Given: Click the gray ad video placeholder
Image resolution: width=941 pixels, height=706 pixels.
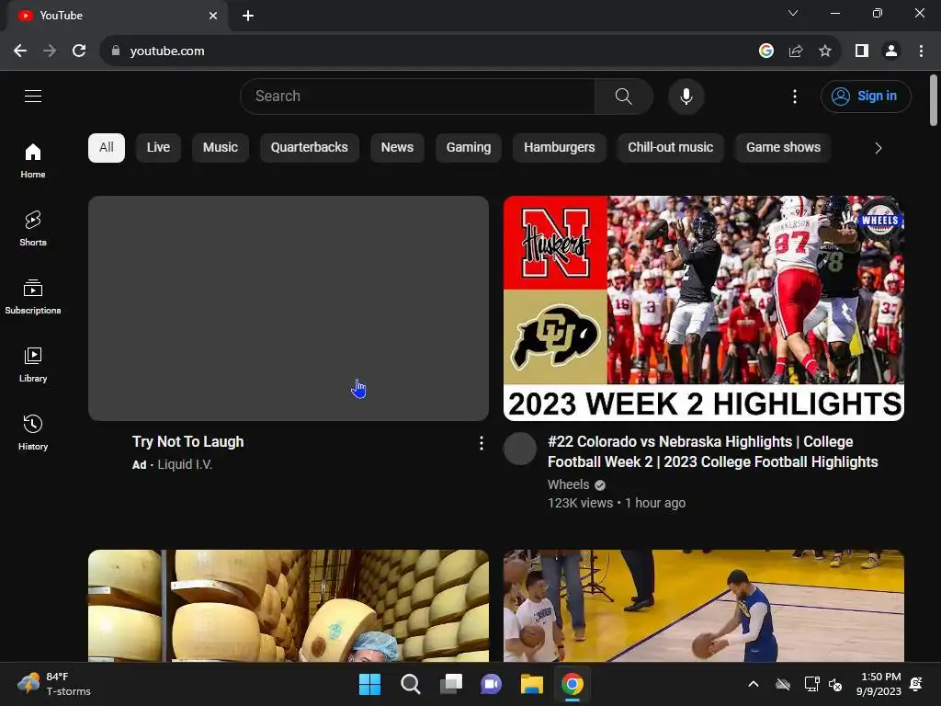Looking at the screenshot, I should click(288, 308).
